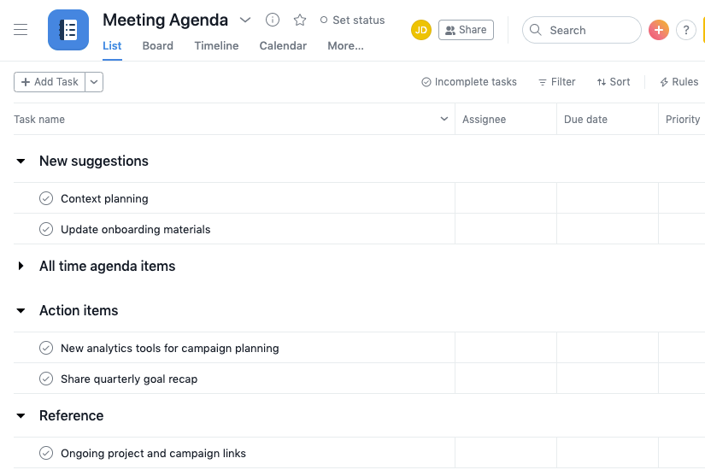Open the Rules lightning menu
The height and width of the screenshot is (470, 705).
[x=679, y=82]
